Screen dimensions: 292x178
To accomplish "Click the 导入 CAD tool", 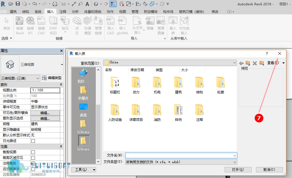I will click(x=110, y=26).
